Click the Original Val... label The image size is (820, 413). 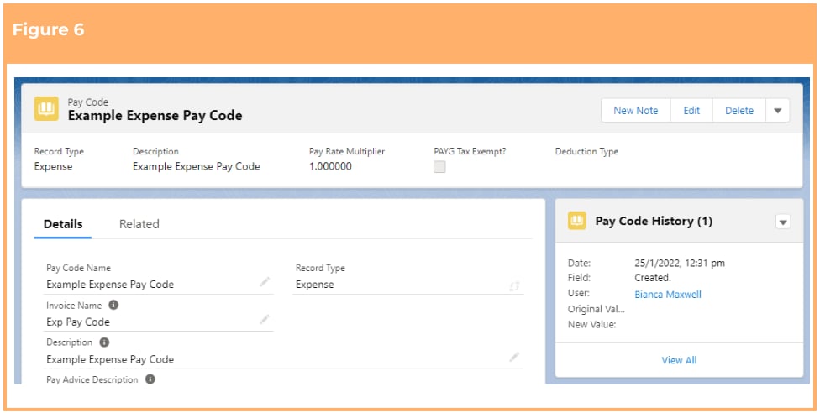(597, 309)
